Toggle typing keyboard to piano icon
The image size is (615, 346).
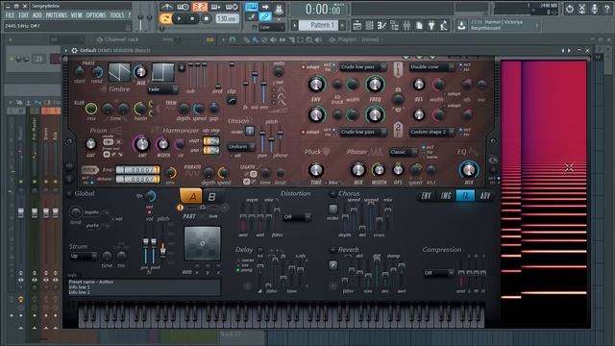click(x=252, y=7)
